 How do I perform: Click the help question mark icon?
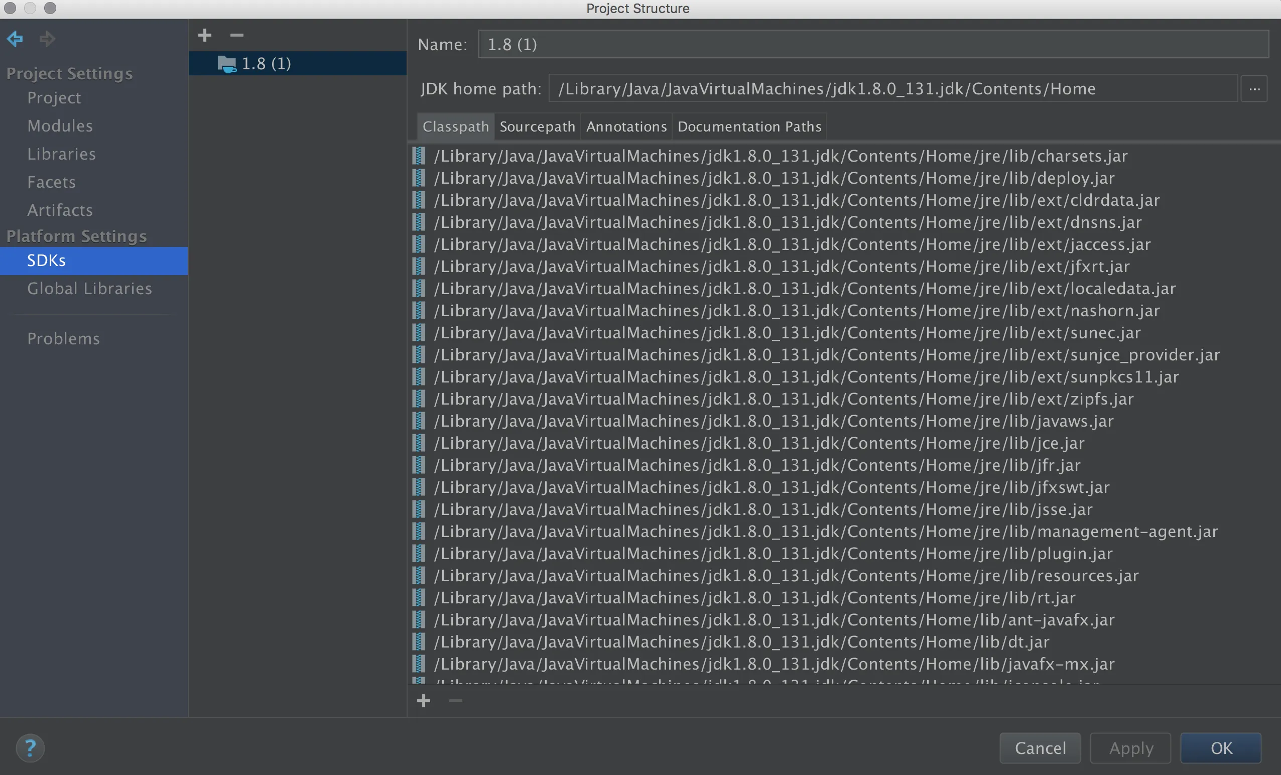[x=30, y=748]
